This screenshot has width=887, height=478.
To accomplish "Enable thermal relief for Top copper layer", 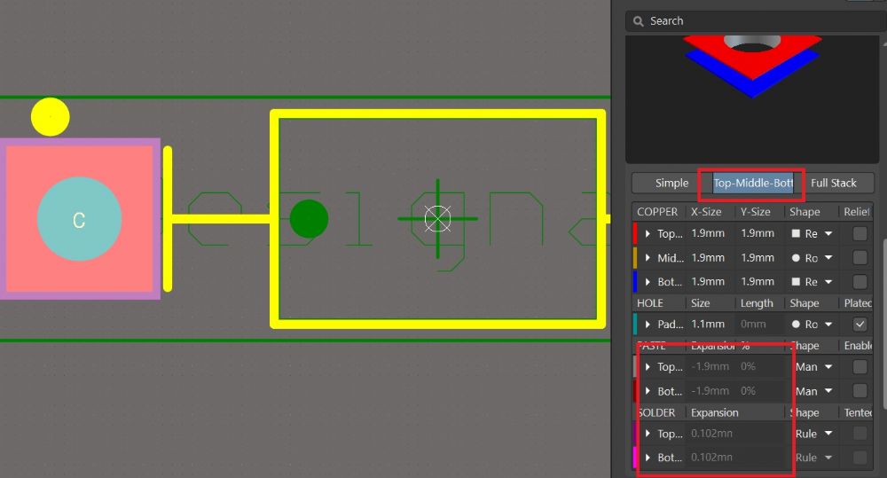I will (860, 233).
